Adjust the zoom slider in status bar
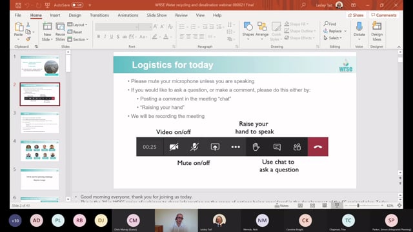 [358, 206]
